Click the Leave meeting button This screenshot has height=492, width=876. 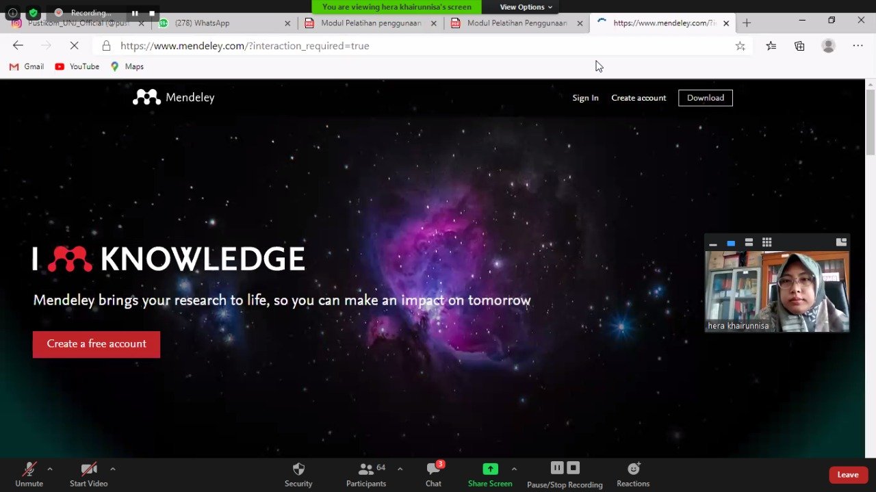pos(849,475)
